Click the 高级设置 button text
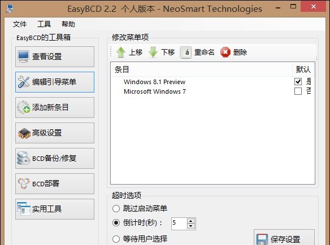330x245 pixels. (47, 133)
